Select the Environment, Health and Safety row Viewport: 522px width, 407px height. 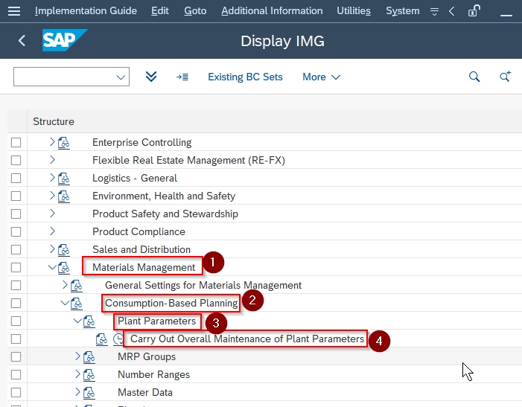(x=264, y=196)
